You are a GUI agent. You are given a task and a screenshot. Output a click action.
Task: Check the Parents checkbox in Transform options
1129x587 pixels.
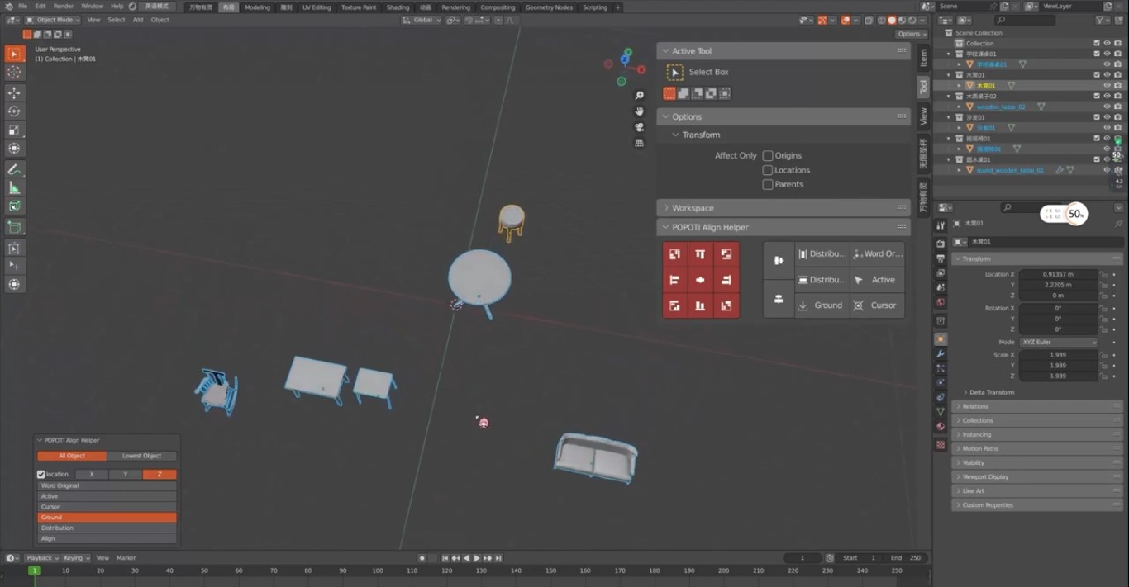[768, 184]
